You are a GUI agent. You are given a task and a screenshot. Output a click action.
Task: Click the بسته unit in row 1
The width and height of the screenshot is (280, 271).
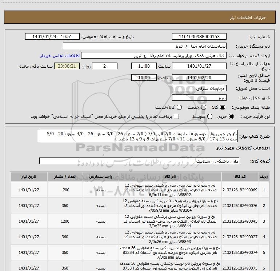pos(101,190)
